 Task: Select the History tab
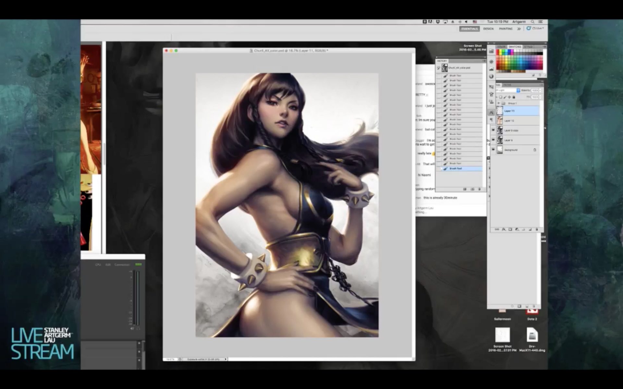(442, 61)
